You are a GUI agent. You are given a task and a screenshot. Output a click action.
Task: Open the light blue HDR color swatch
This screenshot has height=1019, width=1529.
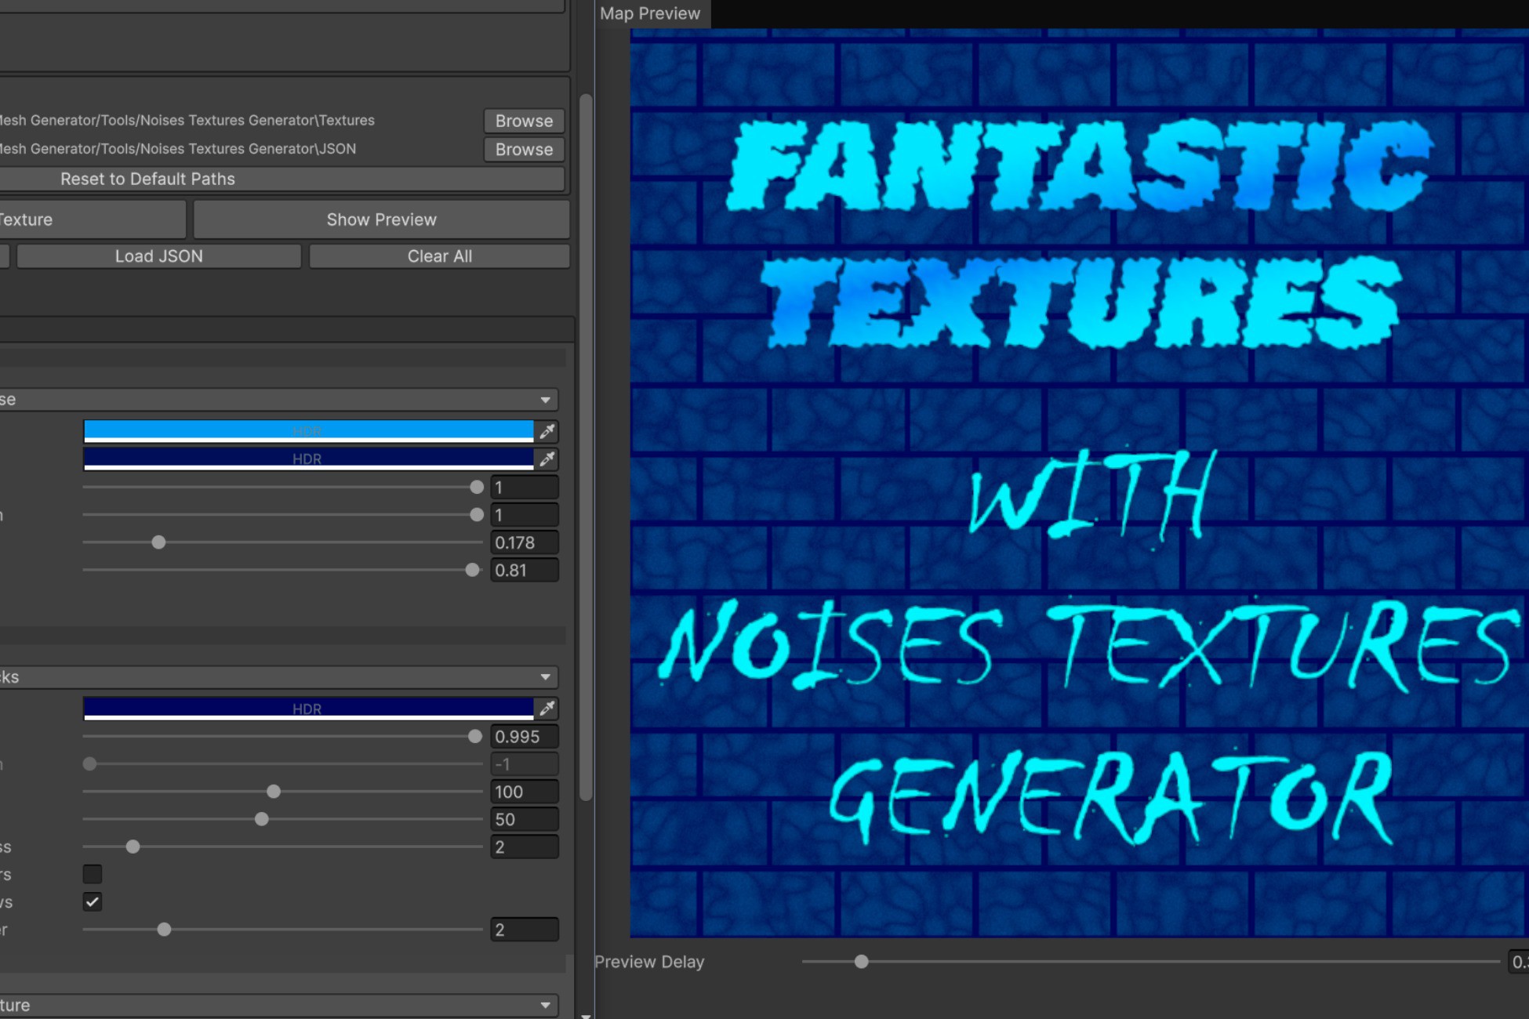(308, 431)
